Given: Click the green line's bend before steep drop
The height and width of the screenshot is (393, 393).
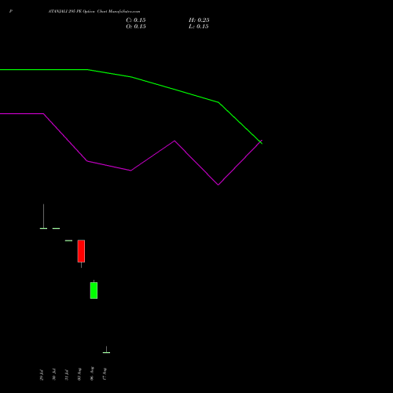Looking at the screenshot, I should pos(219,102).
